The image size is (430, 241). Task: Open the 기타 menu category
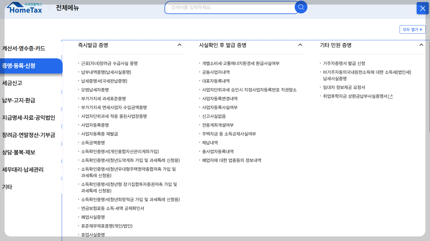7,187
